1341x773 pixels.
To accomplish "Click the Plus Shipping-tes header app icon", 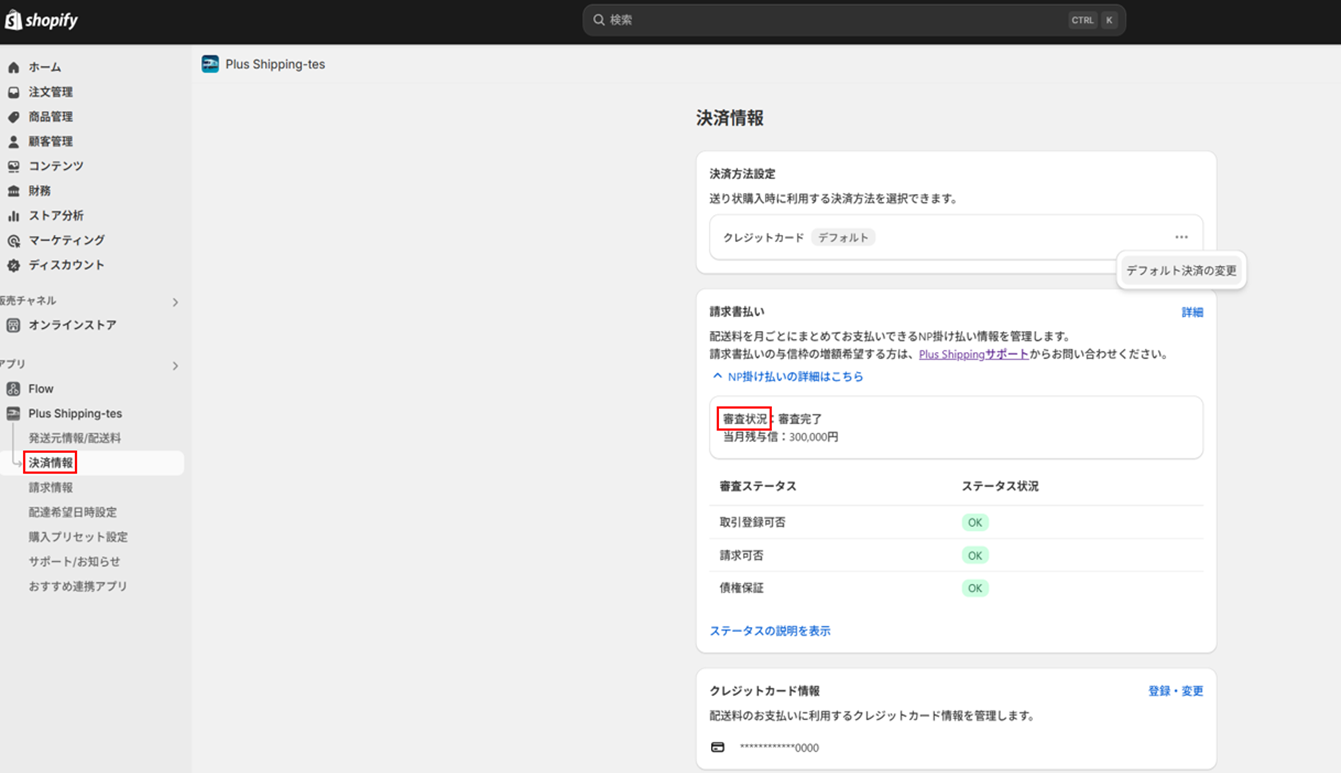I will pos(210,64).
